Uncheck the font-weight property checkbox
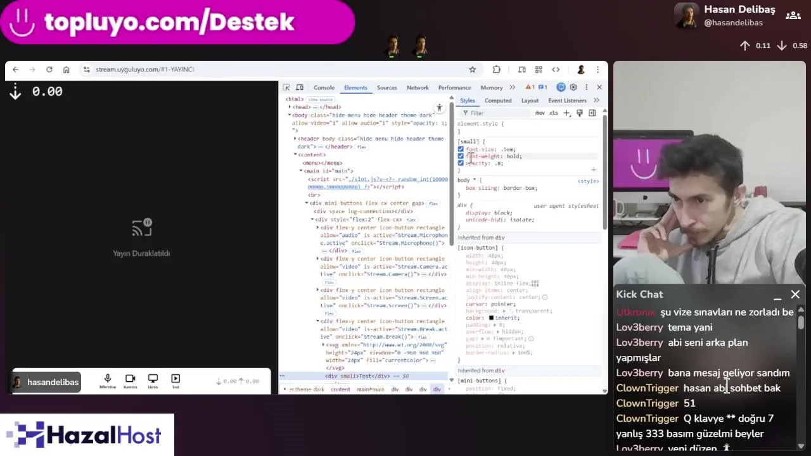This screenshot has height=456, width=811. click(x=461, y=156)
